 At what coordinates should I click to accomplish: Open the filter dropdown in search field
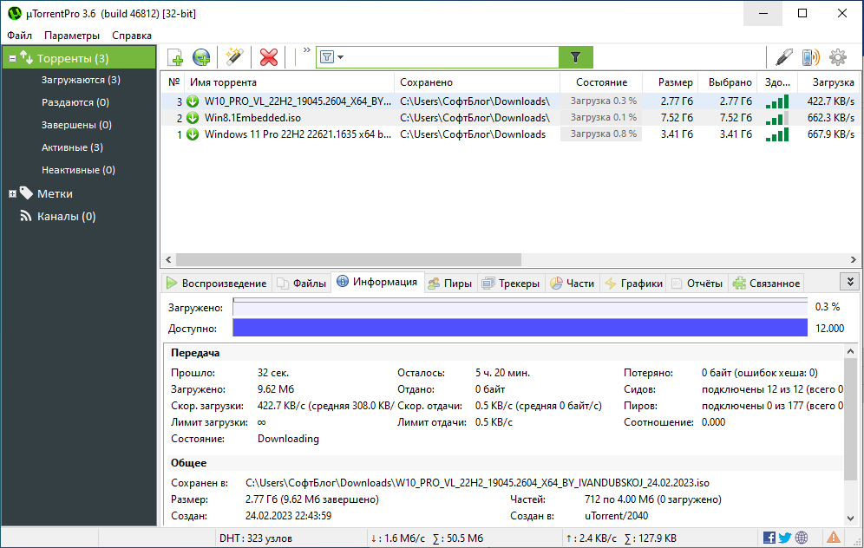332,56
